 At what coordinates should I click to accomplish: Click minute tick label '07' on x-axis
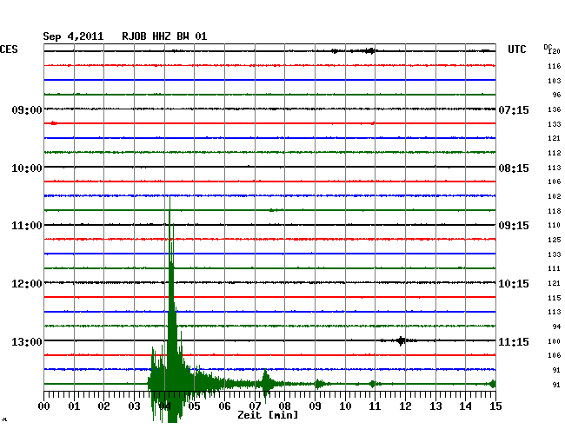(255, 406)
